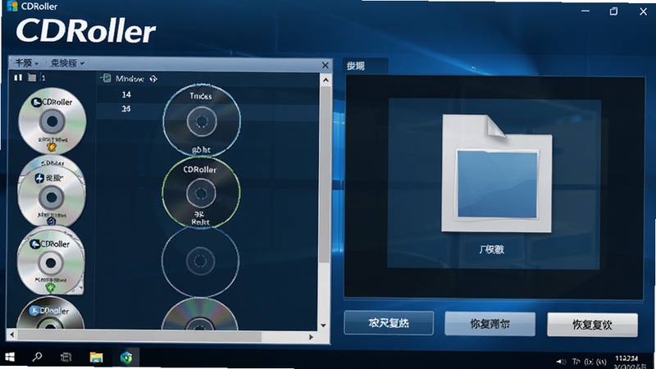The height and width of the screenshot is (369, 656).
Task: Select the first silver CDRoller disc with gold badge
Action: [x=52, y=121]
